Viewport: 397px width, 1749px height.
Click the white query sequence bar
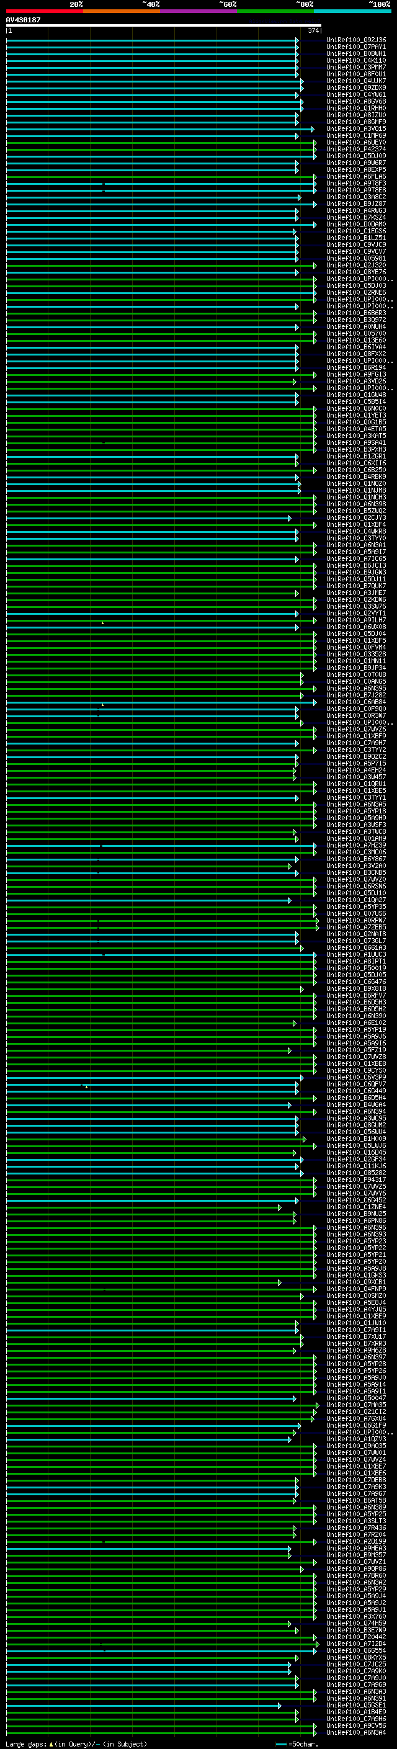[x=164, y=26]
